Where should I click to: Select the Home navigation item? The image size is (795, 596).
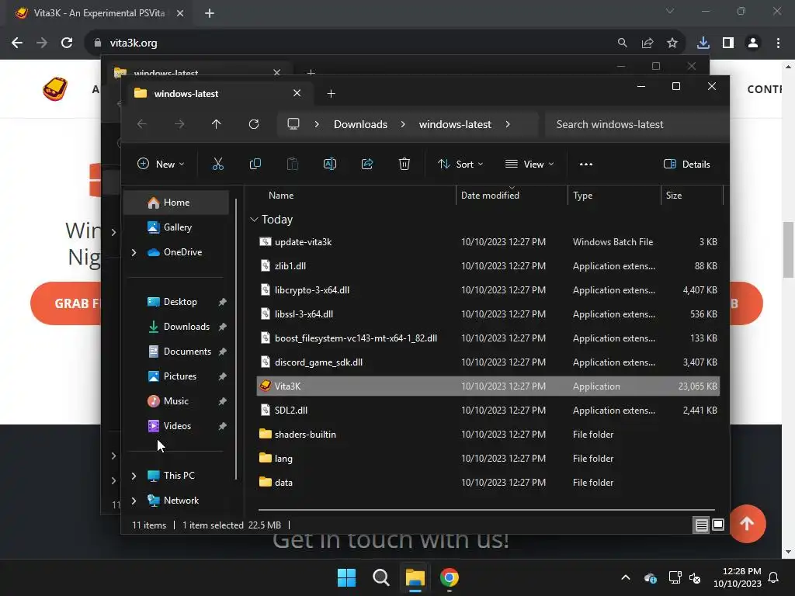pyautogui.click(x=176, y=203)
